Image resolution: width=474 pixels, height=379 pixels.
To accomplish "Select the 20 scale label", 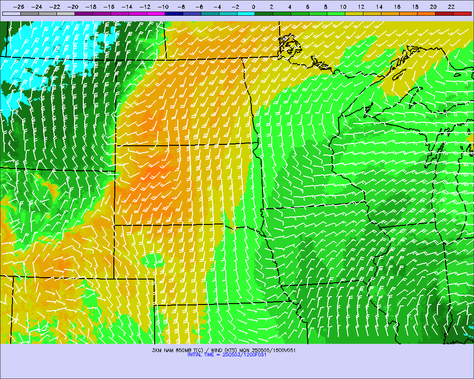I will pos(433,6).
